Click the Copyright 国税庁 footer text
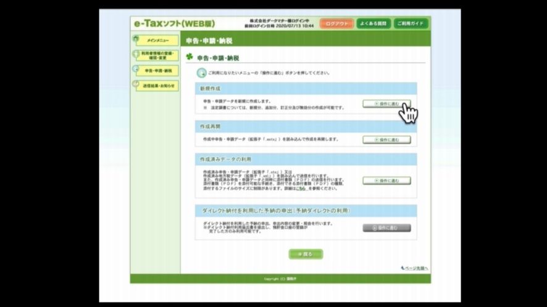Screen dimensions: 547x307 (280, 279)
